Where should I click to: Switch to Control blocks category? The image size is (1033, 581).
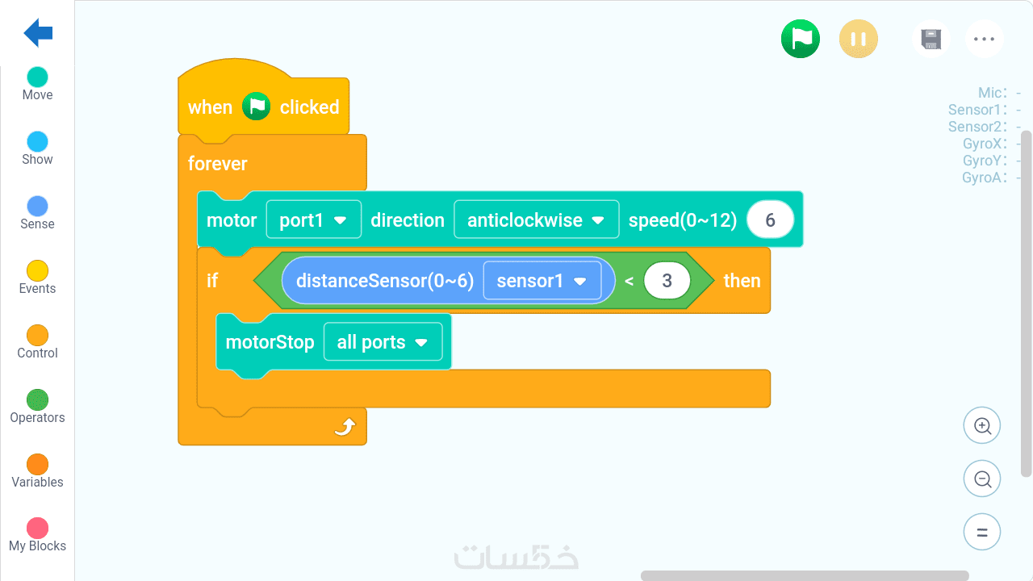[37, 342]
